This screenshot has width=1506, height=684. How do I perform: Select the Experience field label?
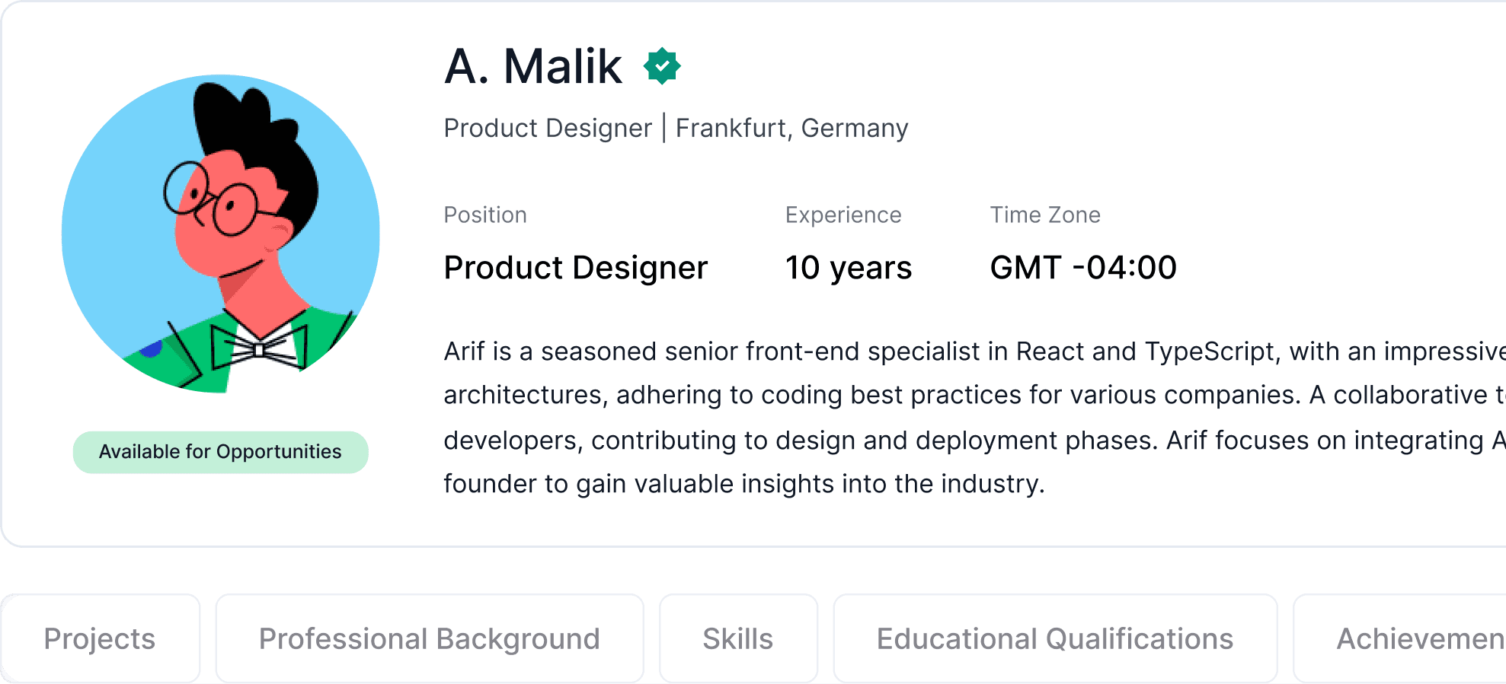coord(843,215)
